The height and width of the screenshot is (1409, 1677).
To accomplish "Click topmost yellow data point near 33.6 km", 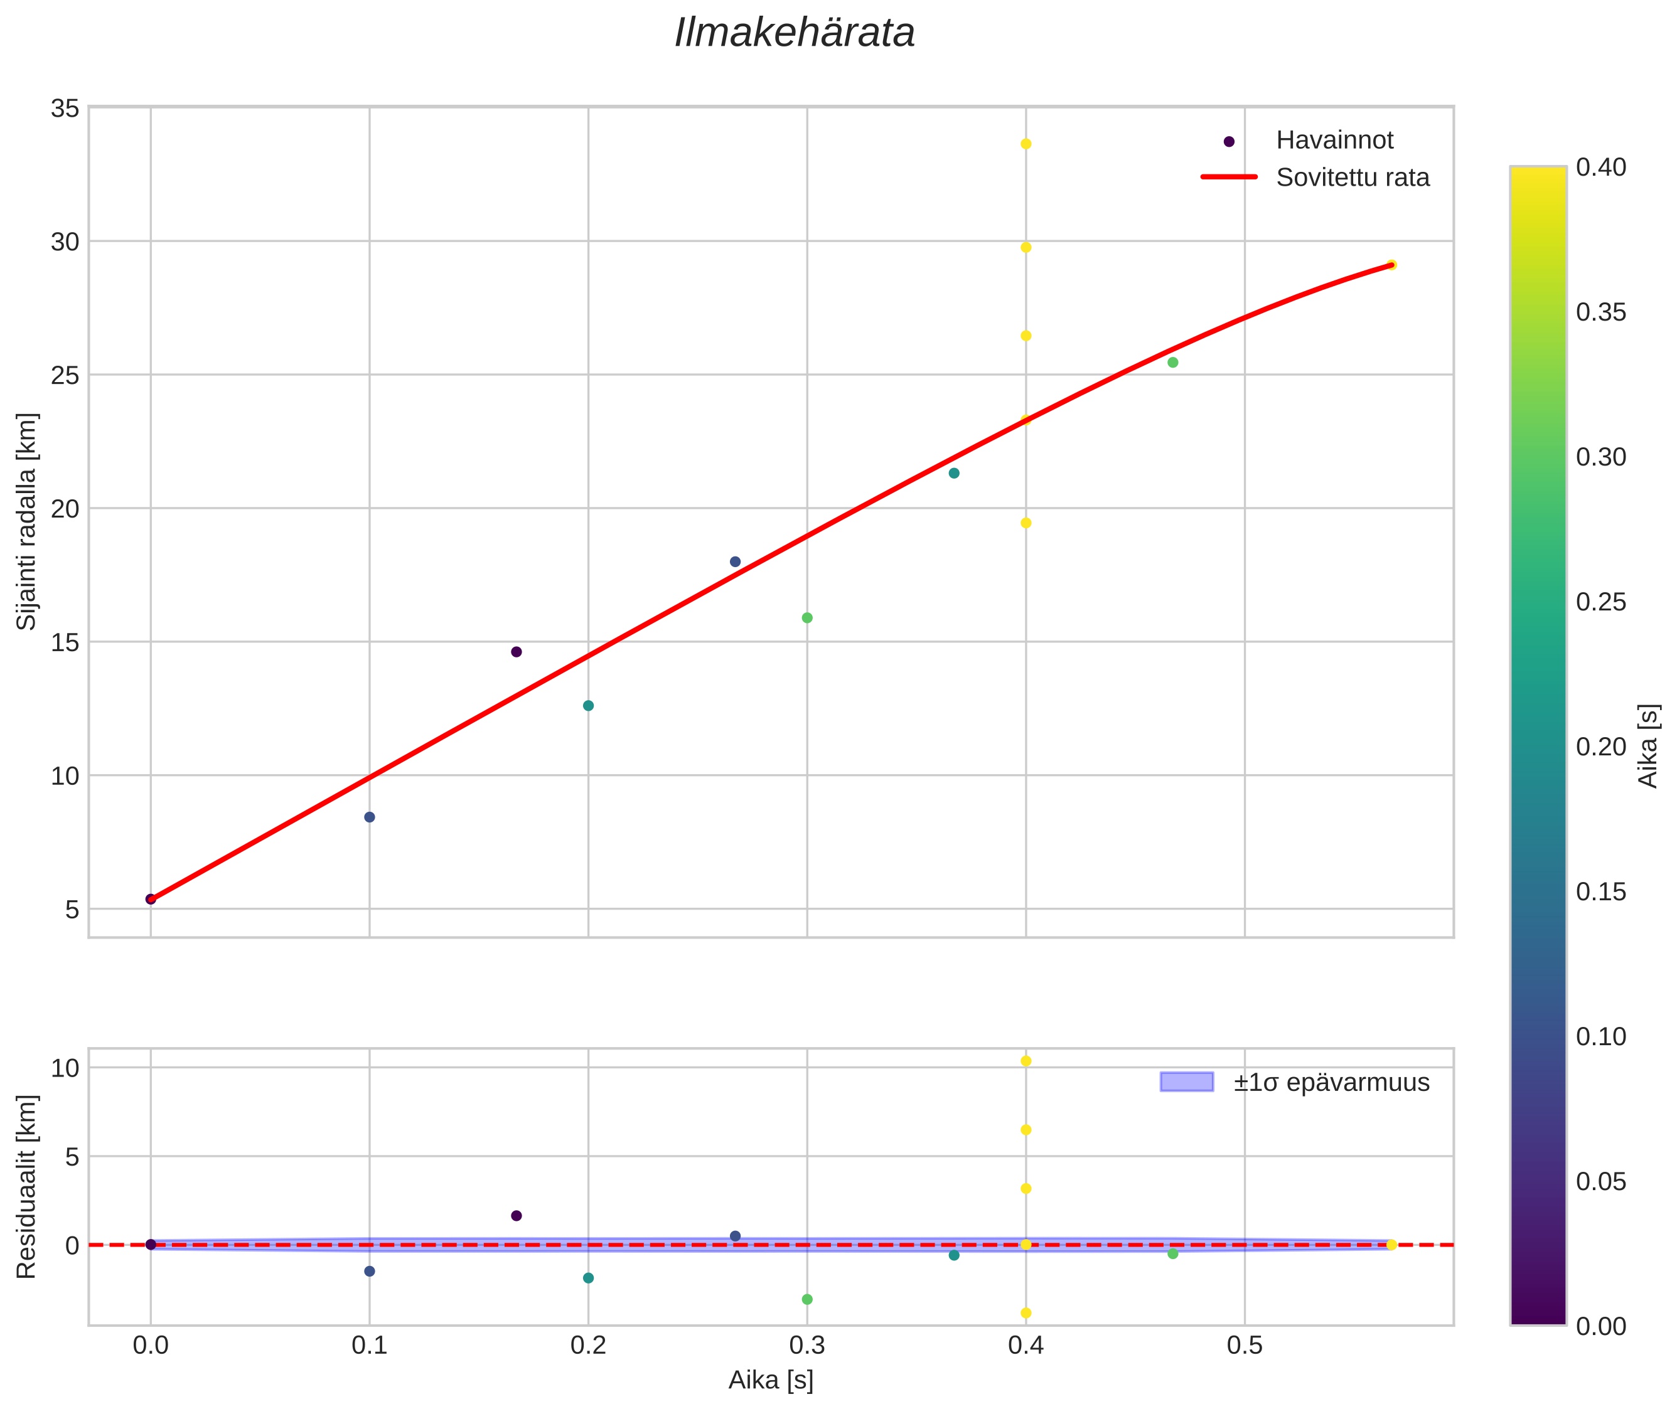I will (1026, 144).
